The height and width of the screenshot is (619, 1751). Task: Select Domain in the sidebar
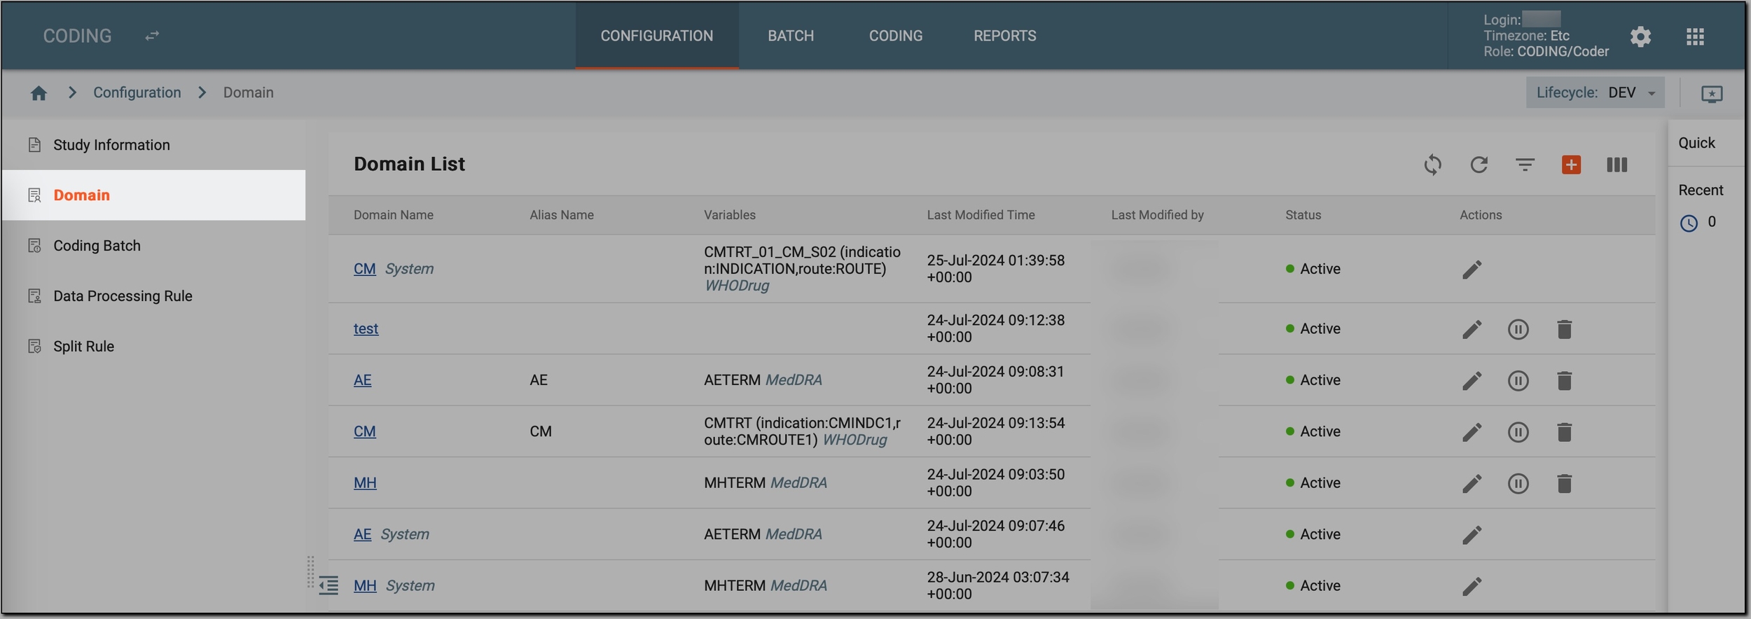click(153, 195)
